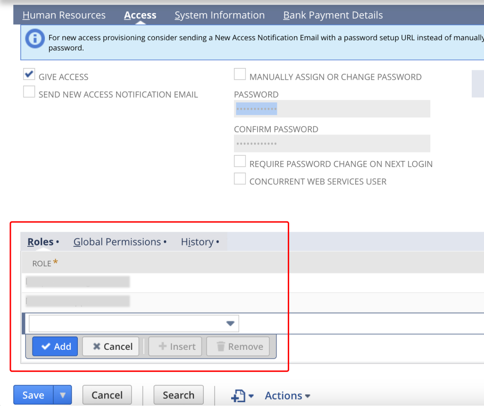Click the X icon on the inline Cancel button

point(96,346)
